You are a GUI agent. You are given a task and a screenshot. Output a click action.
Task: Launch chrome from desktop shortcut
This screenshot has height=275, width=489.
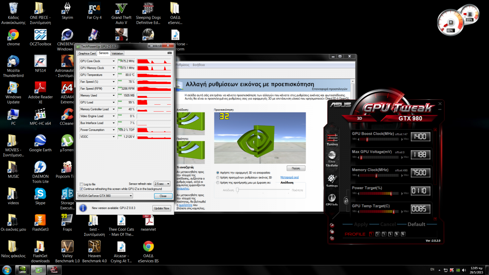point(13,37)
